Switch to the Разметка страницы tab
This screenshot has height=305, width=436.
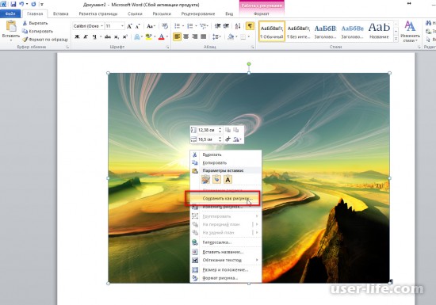[98, 13]
